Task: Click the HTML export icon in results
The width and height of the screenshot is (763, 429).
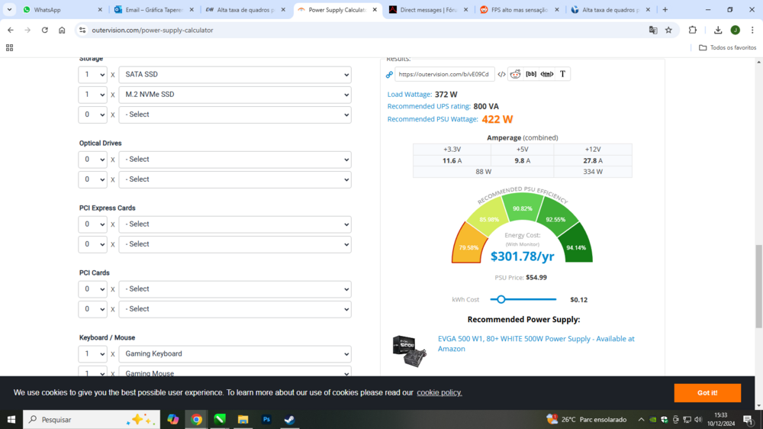Action: click(547, 74)
